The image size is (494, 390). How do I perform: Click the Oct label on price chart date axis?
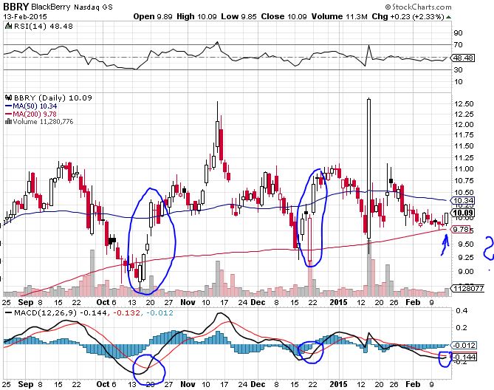click(x=103, y=302)
